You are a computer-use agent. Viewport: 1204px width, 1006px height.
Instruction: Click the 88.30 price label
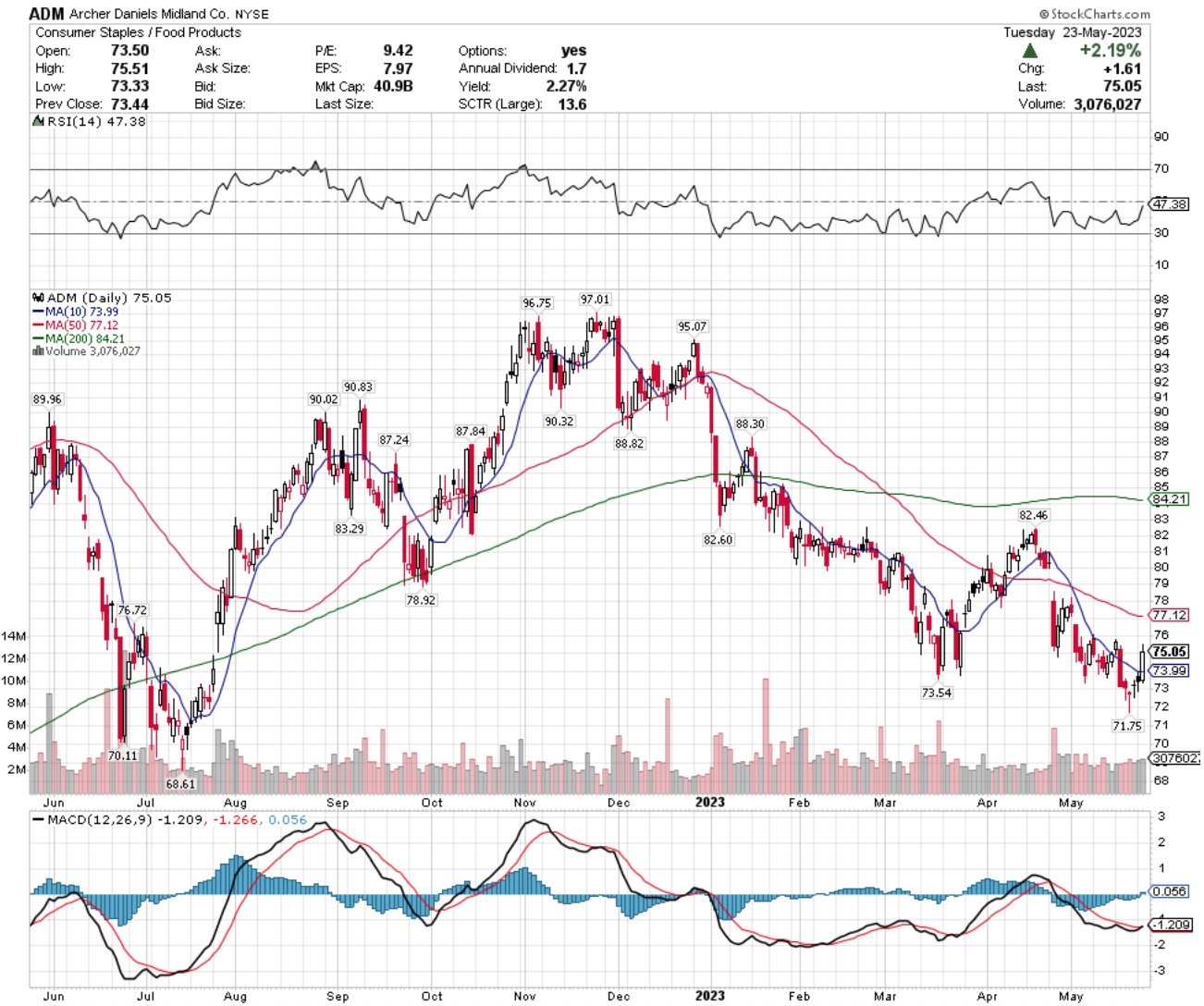[750, 423]
